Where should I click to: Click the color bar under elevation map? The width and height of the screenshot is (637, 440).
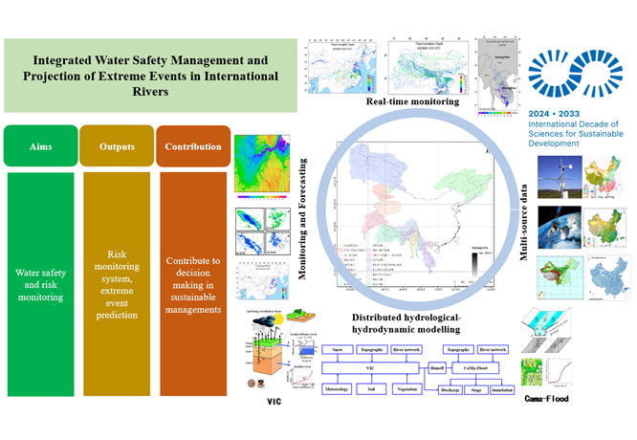click(x=265, y=199)
